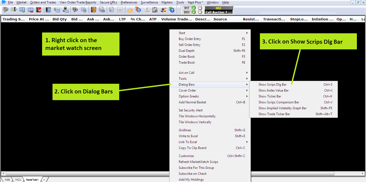Click the gold bars toolbar icon
The height and width of the screenshot is (182, 366).
(x=130, y=10)
